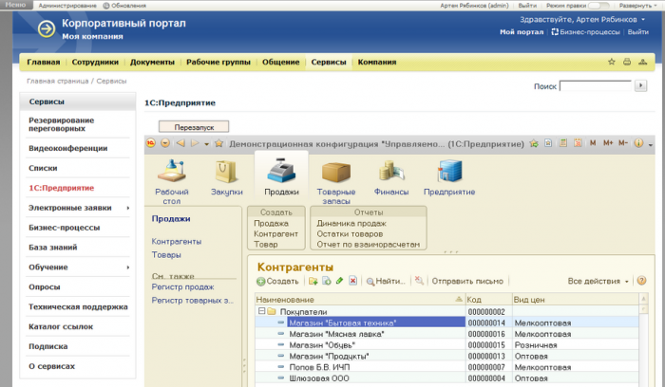Open Отчет по взаиморасчетам report

pyautogui.click(x=369, y=245)
